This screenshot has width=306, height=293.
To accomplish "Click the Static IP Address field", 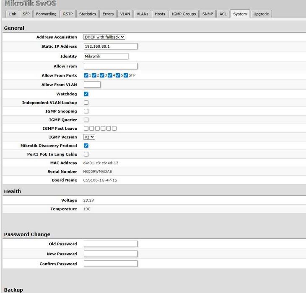I will tap(111, 46).
